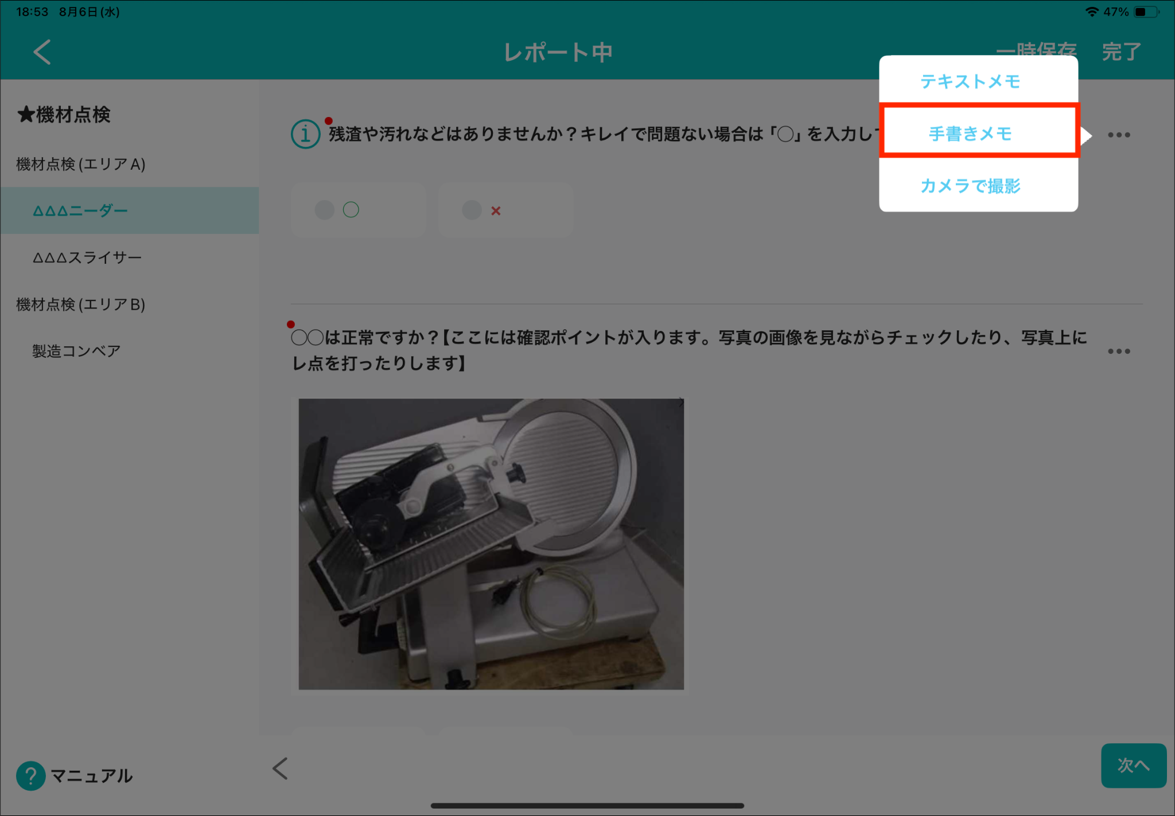The image size is (1175, 816).
Task: Open three-dot menu for first question
Action: (x=1118, y=135)
